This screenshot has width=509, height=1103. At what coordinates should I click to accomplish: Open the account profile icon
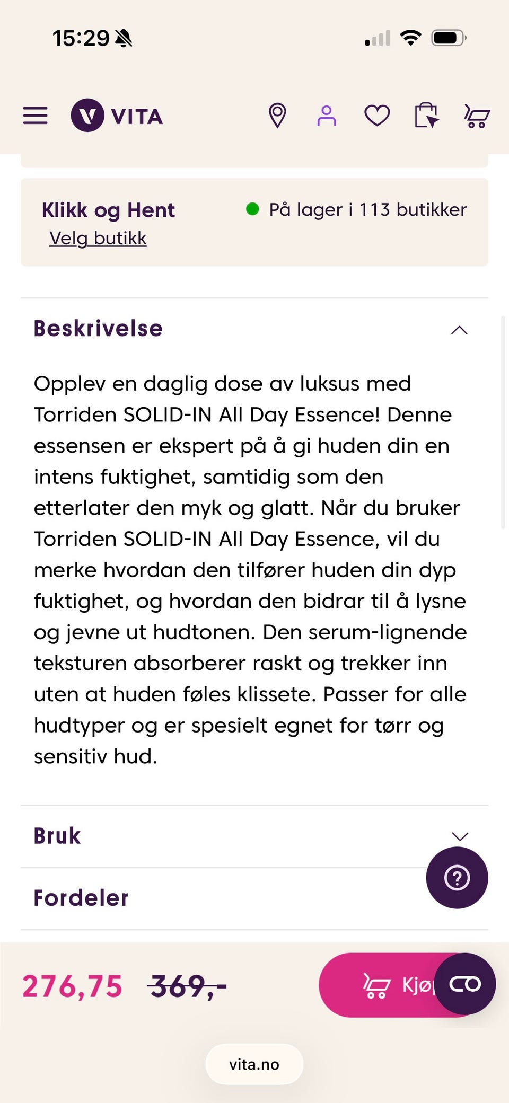click(x=327, y=115)
